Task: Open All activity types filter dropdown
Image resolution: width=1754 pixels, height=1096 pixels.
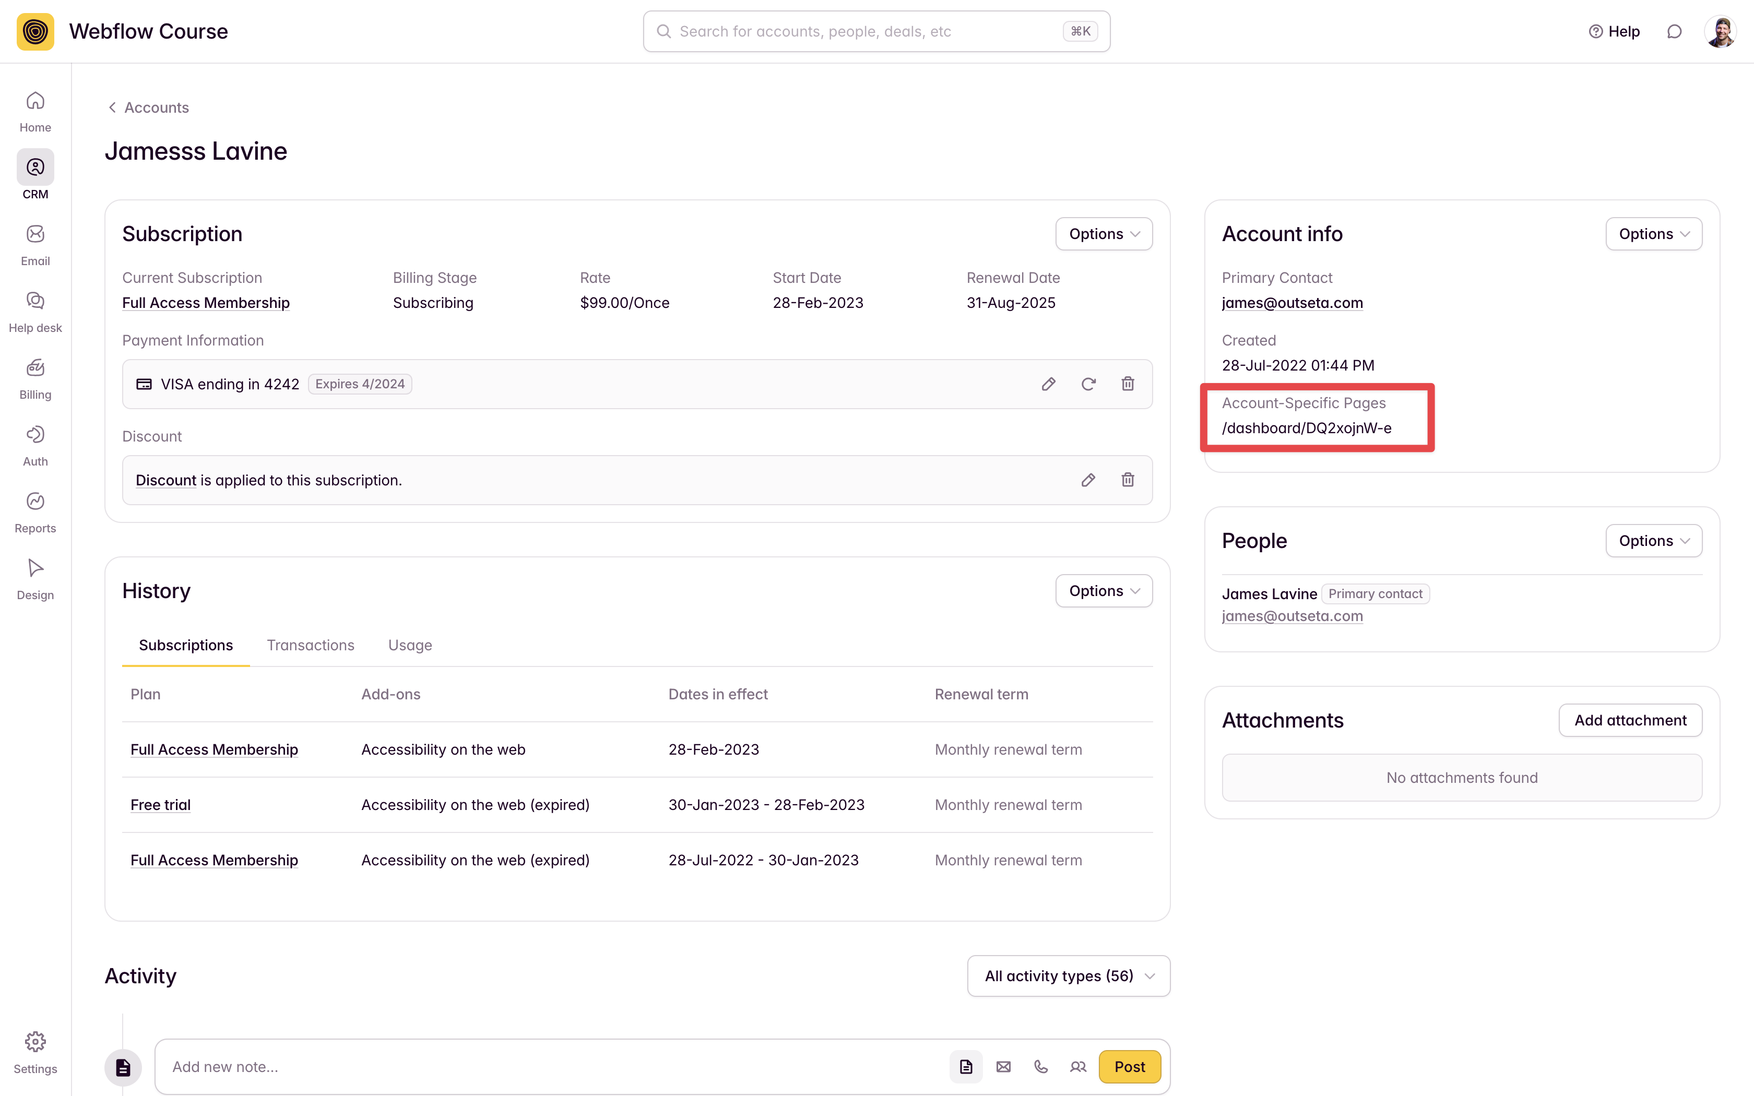Action: pyautogui.click(x=1069, y=975)
